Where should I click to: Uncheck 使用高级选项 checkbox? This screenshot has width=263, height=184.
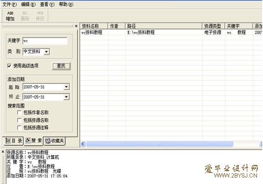point(9,66)
